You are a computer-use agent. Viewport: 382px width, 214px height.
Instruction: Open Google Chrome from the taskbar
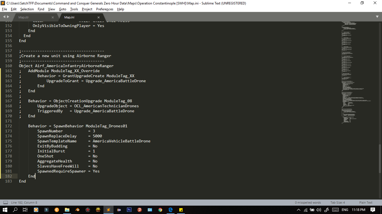point(160,210)
